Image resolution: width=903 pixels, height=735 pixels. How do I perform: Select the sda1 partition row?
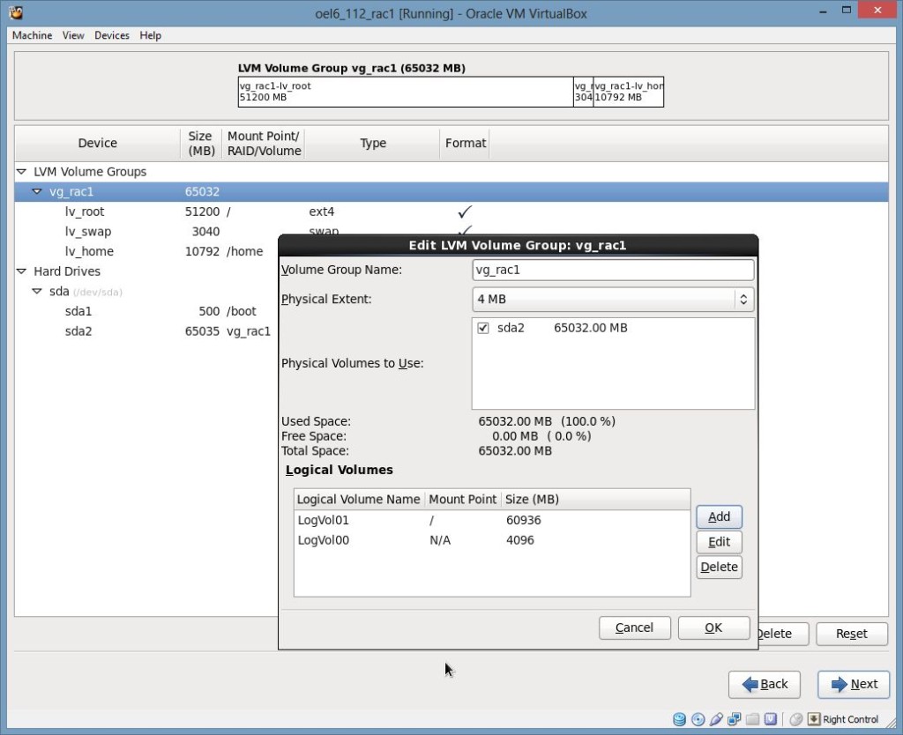pos(146,311)
